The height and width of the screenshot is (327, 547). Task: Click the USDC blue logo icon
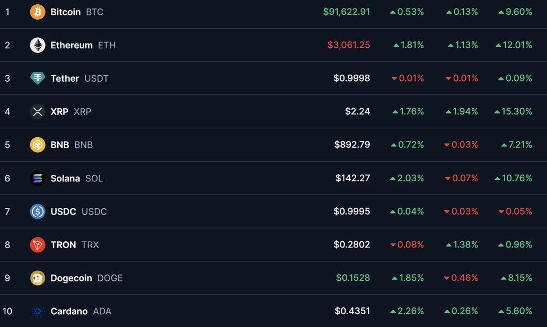click(x=38, y=211)
